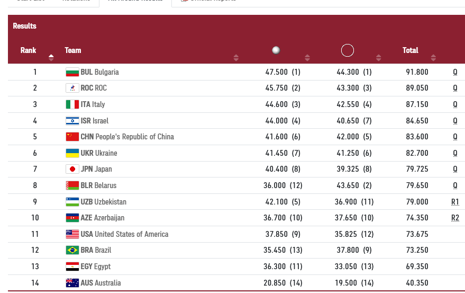Open the AZE Azerbaijan team link
Image resolution: width=465 pixels, height=293 pixels.
coord(103,218)
